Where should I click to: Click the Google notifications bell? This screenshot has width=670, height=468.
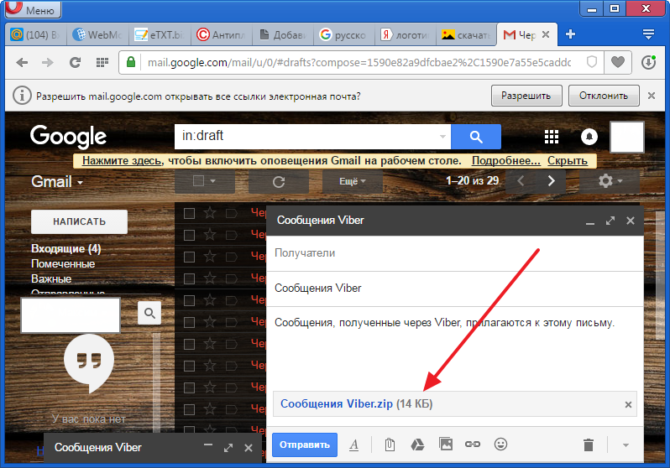click(x=589, y=137)
